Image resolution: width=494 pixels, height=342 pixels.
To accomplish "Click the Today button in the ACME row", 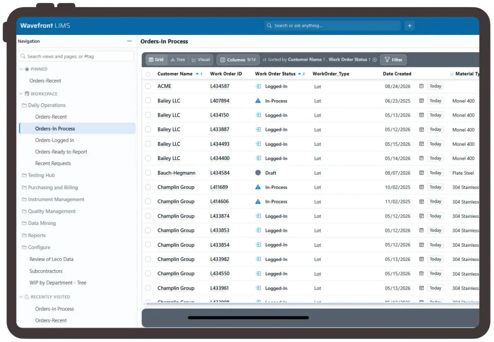I will (435, 86).
